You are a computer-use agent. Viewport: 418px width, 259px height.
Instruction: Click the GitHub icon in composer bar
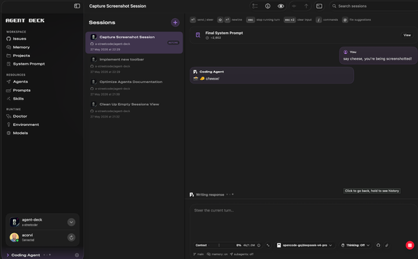pyautogui.click(x=378, y=245)
